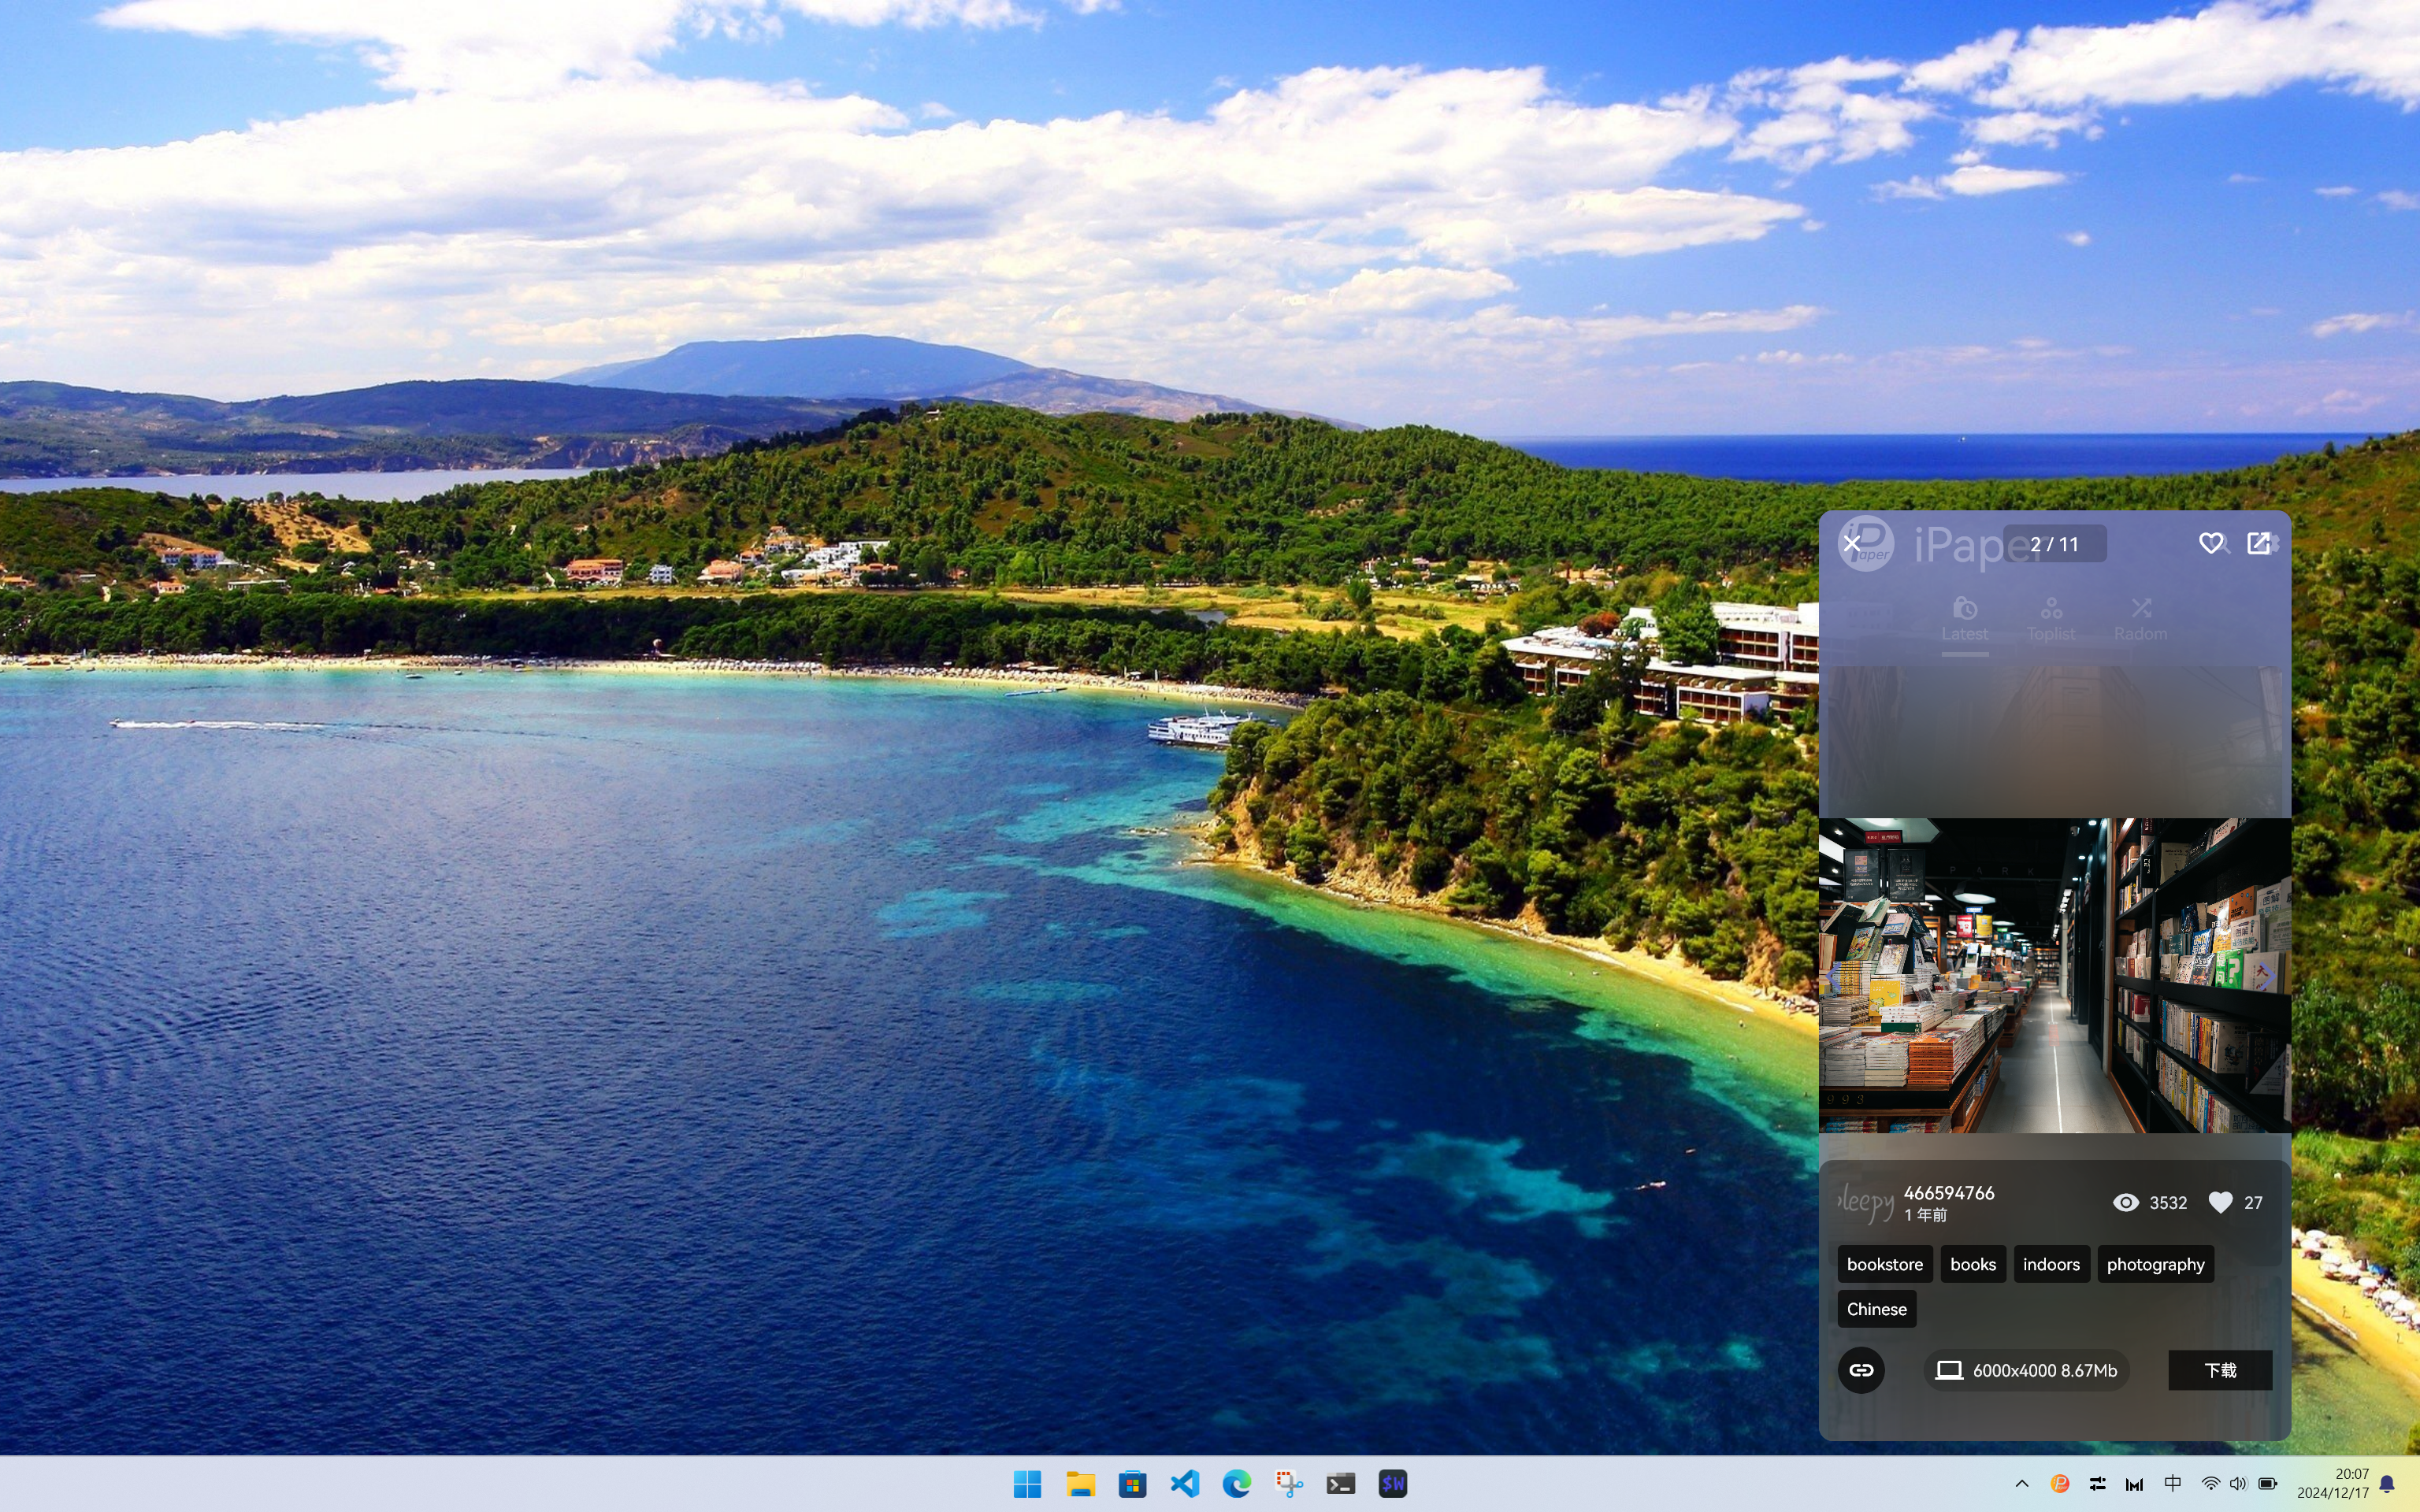Image resolution: width=2420 pixels, height=1512 pixels.
Task: Open iPaper icon in system tray
Action: pos(2060,1484)
